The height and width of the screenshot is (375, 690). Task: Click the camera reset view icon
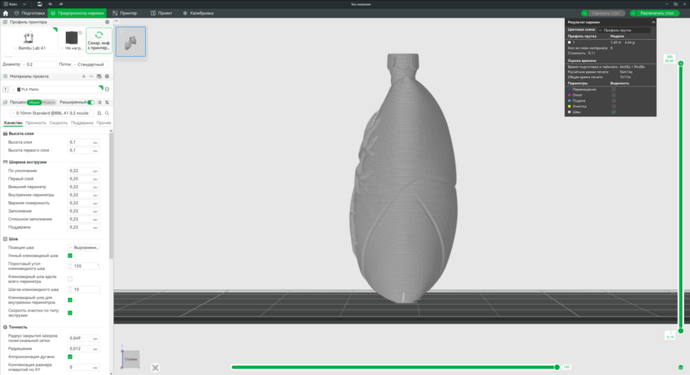point(156,367)
